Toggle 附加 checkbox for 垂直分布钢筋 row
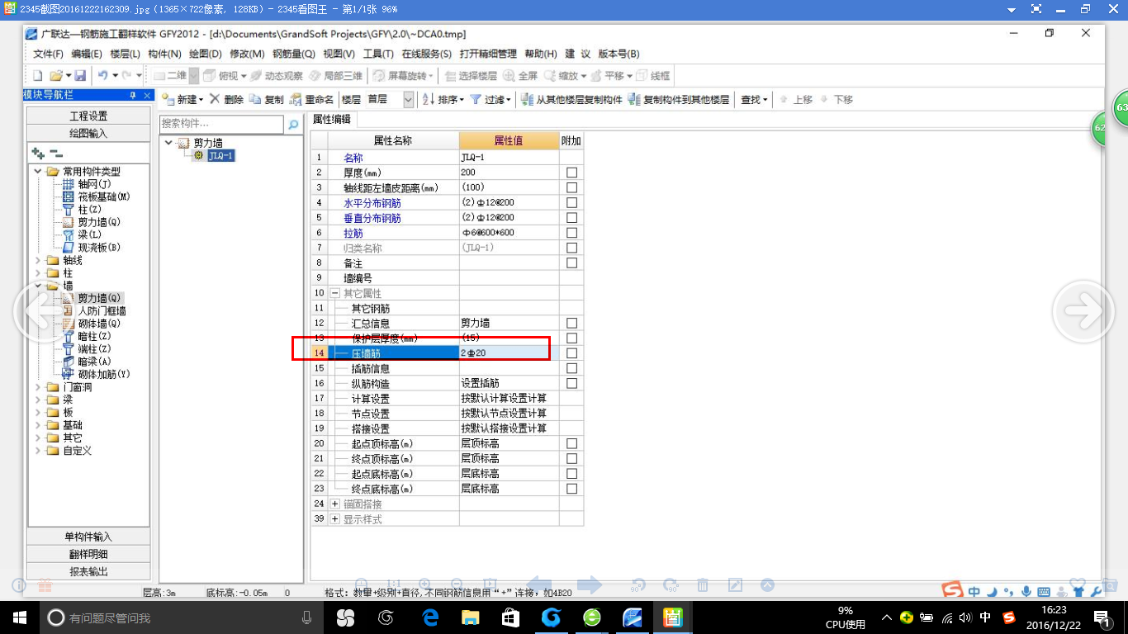The width and height of the screenshot is (1128, 634). point(571,218)
